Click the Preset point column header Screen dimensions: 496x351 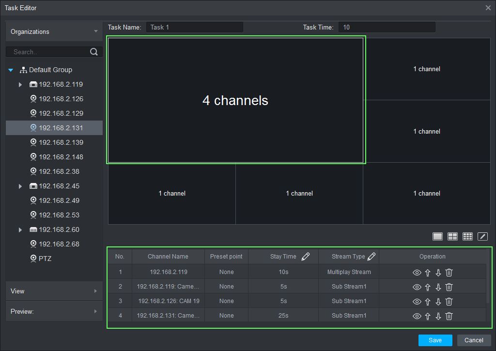click(x=226, y=257)
